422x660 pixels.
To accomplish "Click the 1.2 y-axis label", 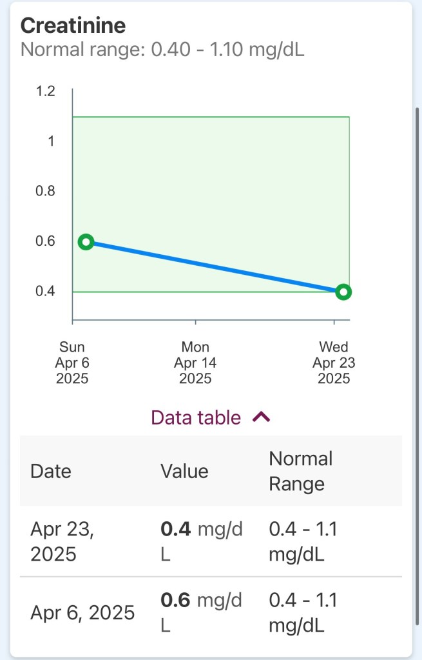I will 46,91.
